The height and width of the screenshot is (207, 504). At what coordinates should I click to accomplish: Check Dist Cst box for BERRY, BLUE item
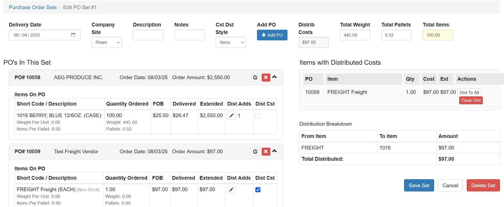pyautogui.click(x=258, y=116)
